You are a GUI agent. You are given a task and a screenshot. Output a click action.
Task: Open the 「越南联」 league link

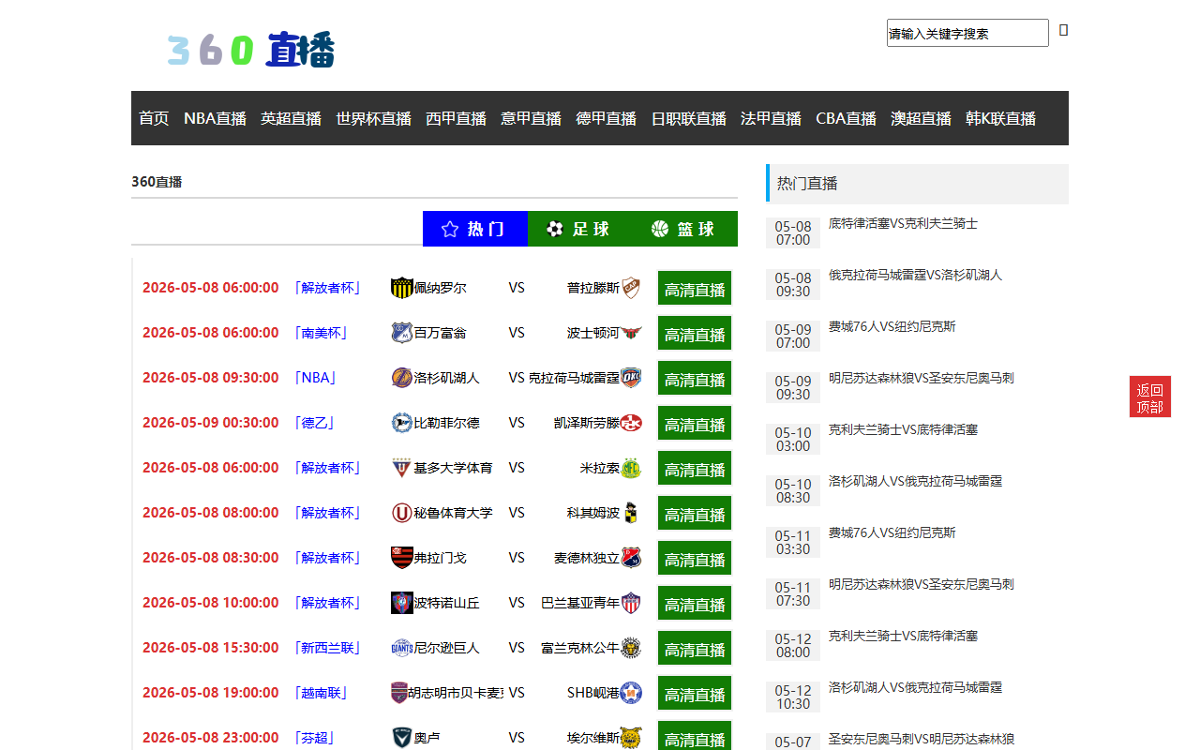click(x=321, y=693)
